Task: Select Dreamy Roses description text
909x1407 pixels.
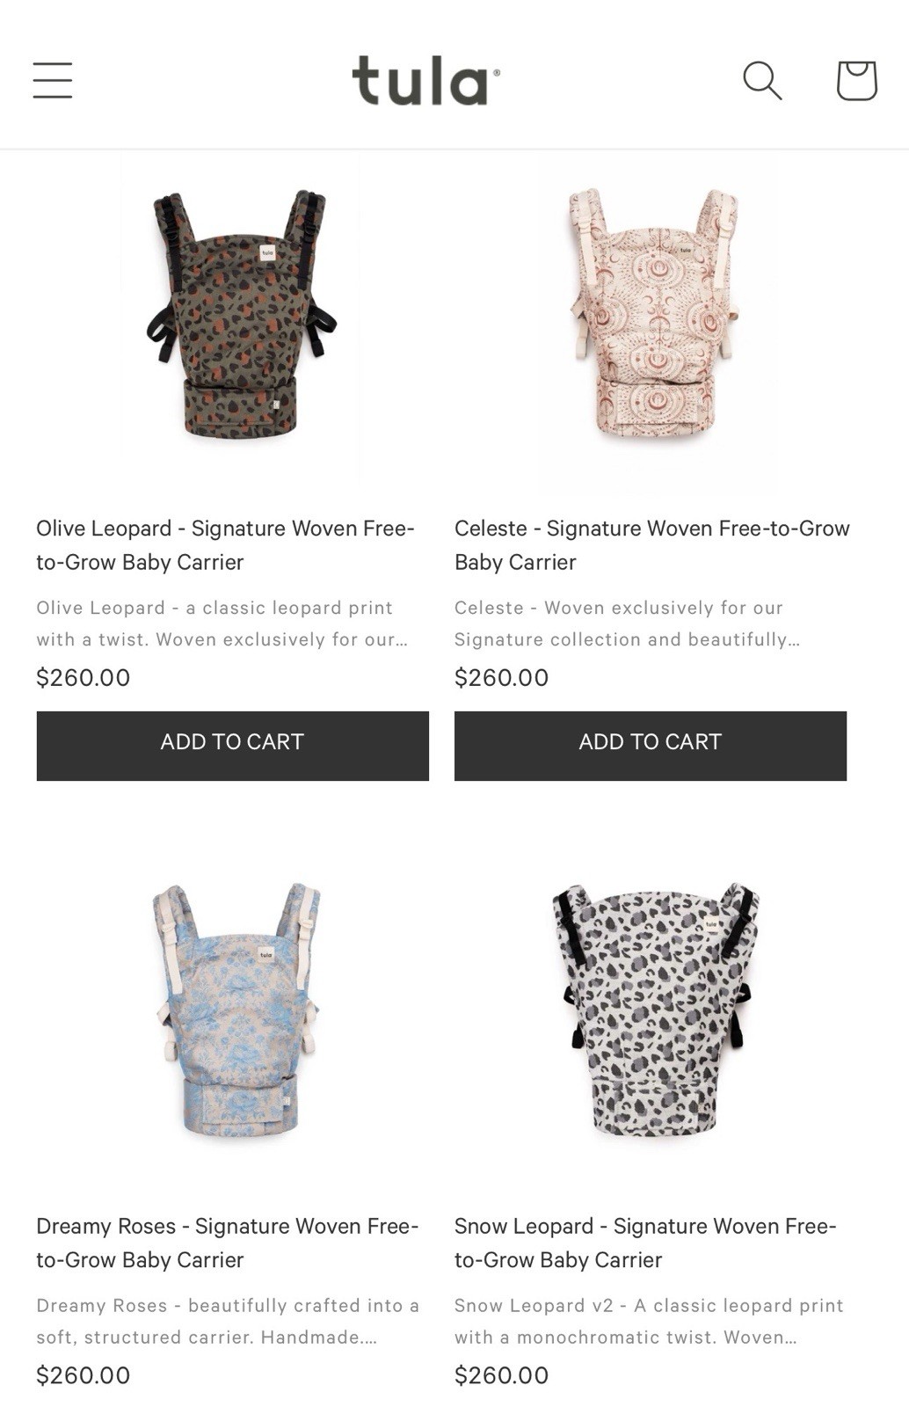Action: tap(228, 1321)
